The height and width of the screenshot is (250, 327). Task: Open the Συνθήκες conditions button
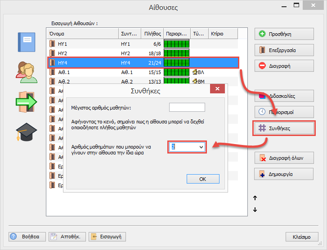coord(284,128)
